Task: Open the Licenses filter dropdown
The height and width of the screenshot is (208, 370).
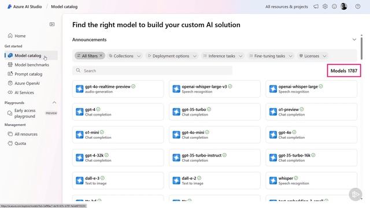Action: pyautogui.click(x=313, y=56)
